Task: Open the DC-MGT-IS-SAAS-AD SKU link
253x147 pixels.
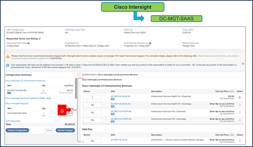Action: [121, 104]
